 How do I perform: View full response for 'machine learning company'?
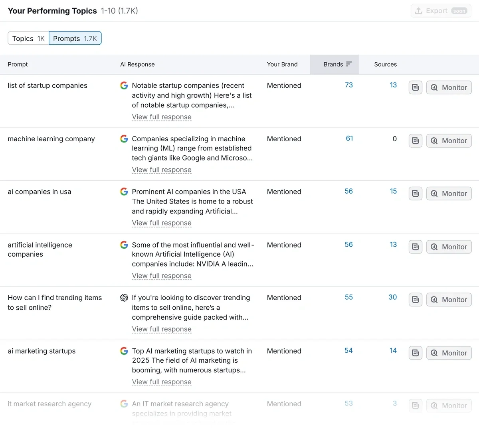click(x=162, y=170)
